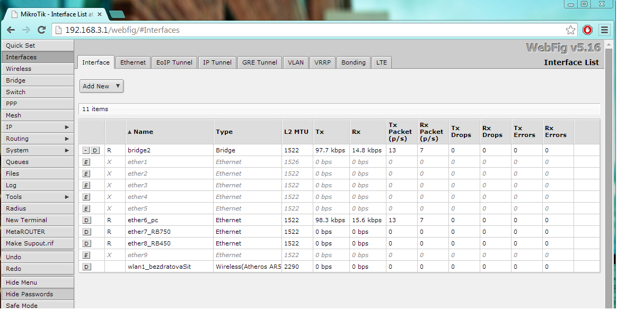This screenshot has height=310, width=617.
Task: Open the Log menu item
Action: click(x=38, y=185)
